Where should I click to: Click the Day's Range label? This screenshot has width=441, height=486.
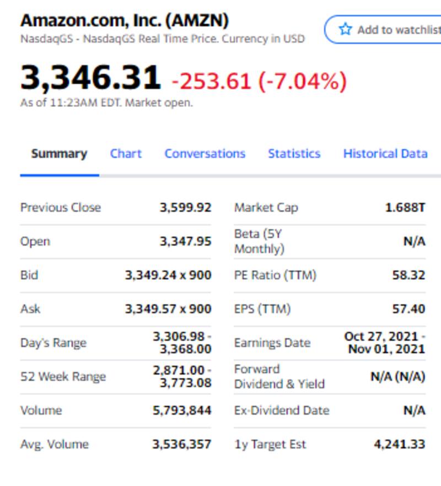point(53,343)
